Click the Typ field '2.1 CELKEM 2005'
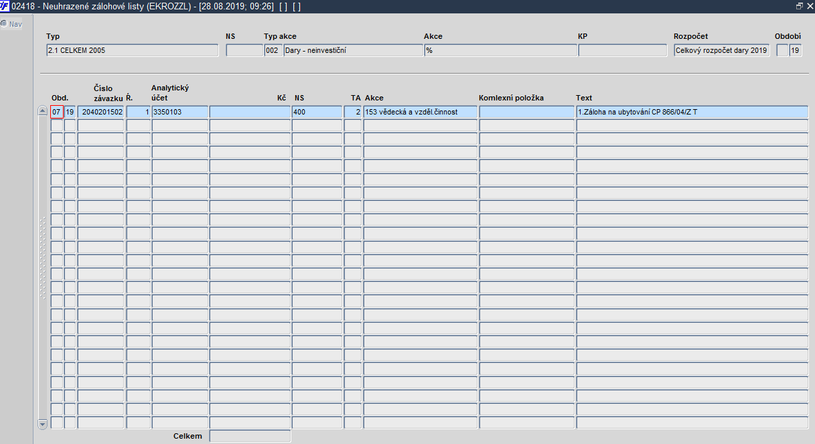The image size is (815, 444). [x=132, y=50]
